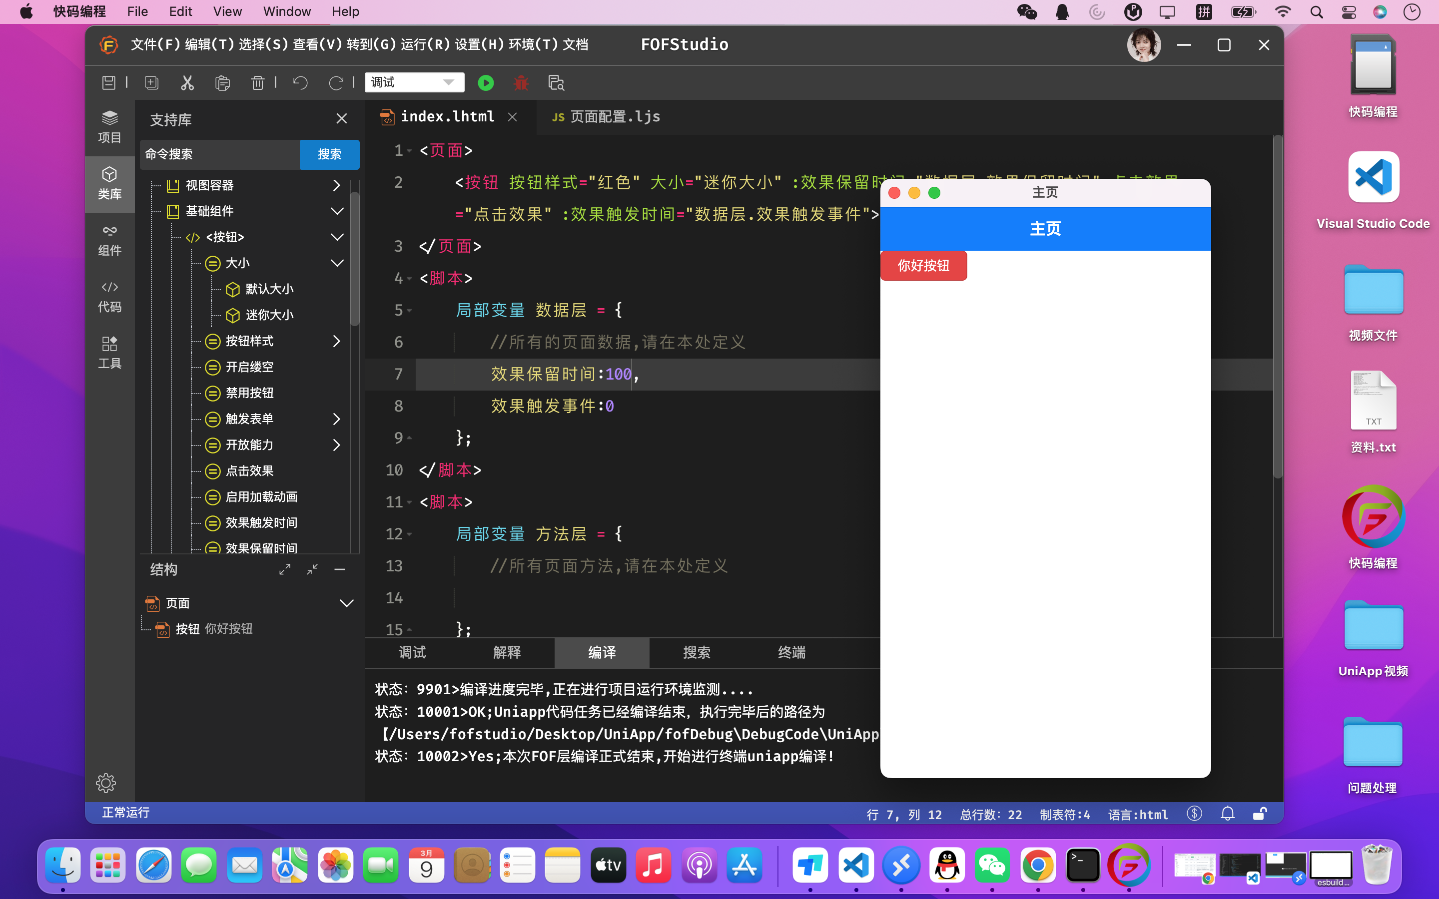Screen dimensions: 1439x899
Task: Open the macOS Spotlight search icon
Action: [1317, 12]
